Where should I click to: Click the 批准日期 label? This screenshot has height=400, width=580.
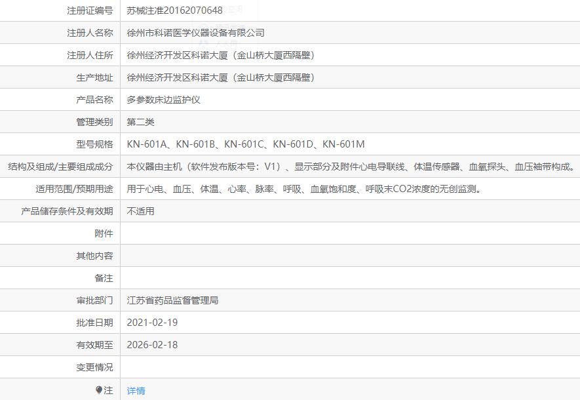tap(94, 323)
